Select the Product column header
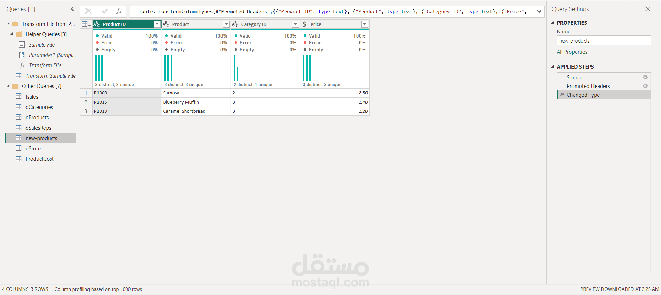Screen dimensions: 661x295 196,24
